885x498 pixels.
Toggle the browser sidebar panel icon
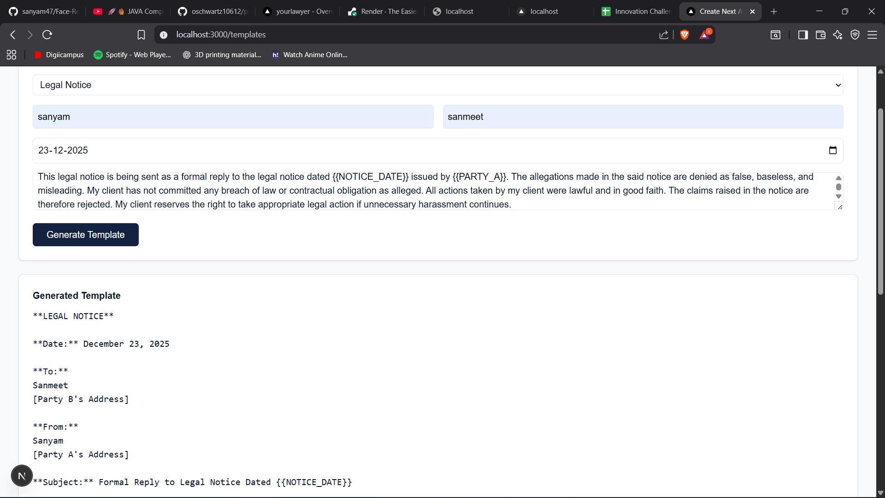[x=803, y=35]
